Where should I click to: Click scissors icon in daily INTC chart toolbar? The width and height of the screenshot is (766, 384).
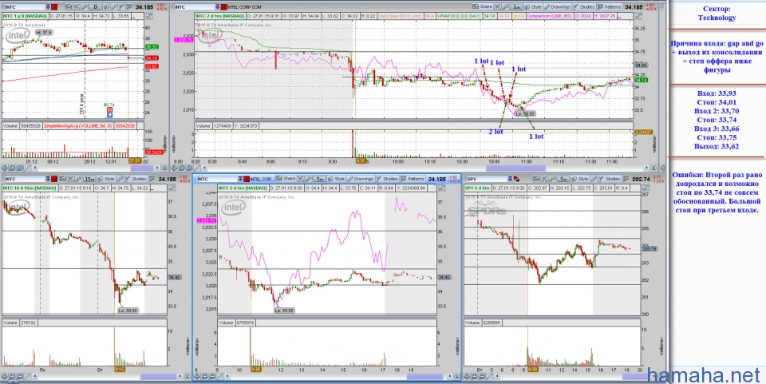pyautogui.click(x=77, y=7)
